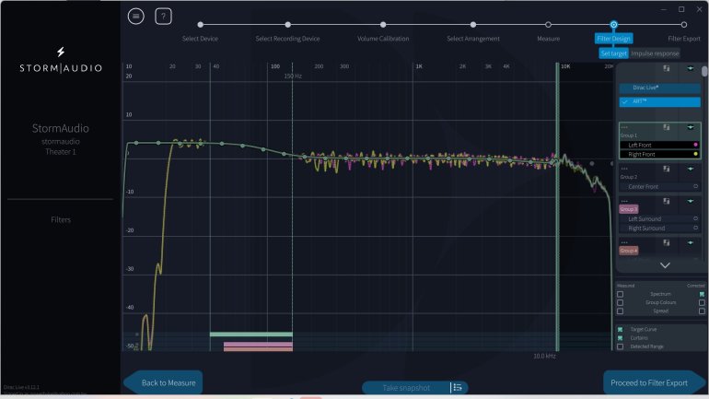Image resolution: width=709 pixels, height=399 pixels.
Task: Click the Group 3 target curve icon
Action: click(666, 201)
